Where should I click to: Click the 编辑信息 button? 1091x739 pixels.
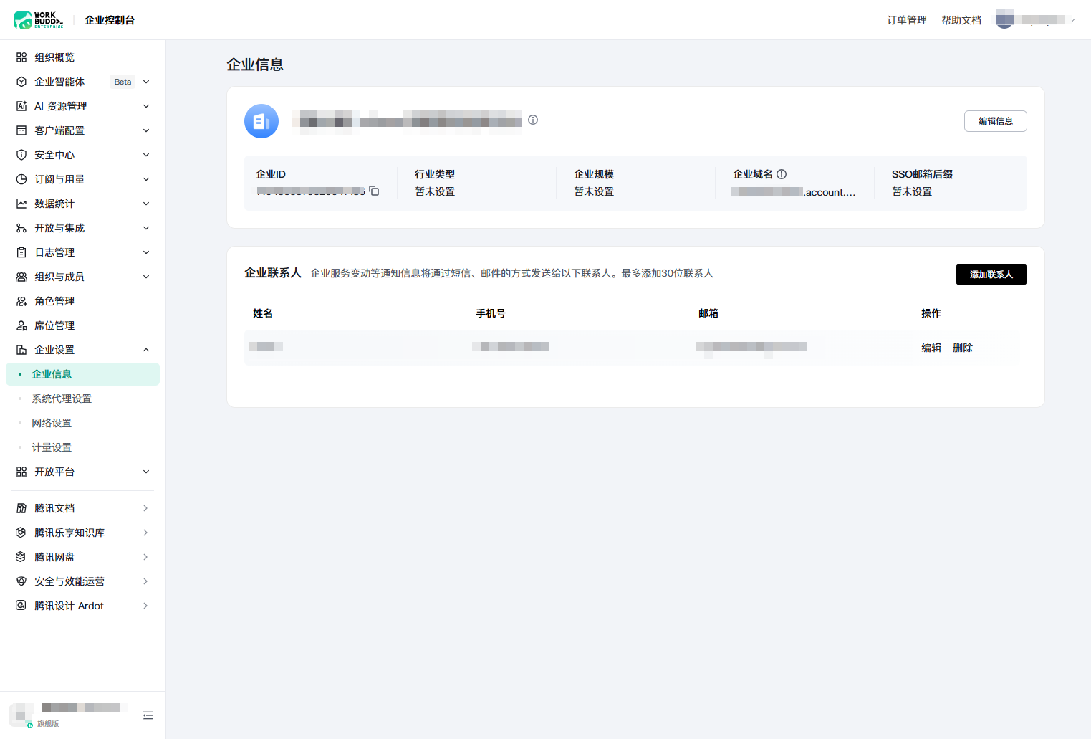click(x=996, y=121)
